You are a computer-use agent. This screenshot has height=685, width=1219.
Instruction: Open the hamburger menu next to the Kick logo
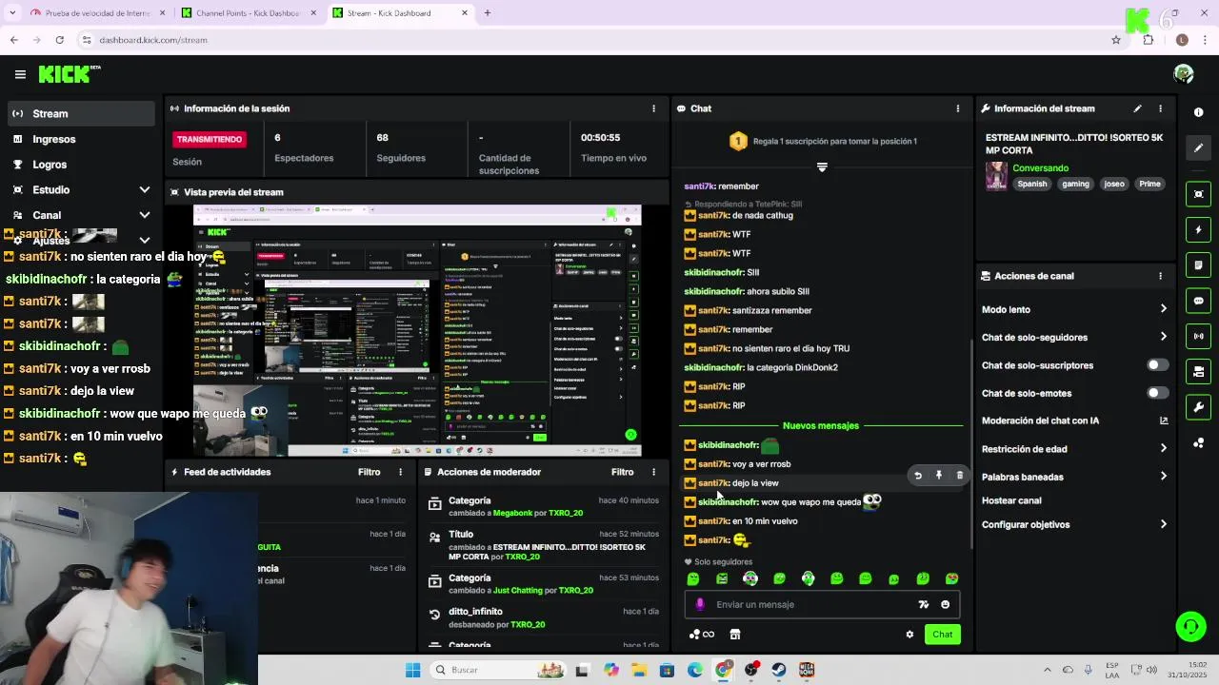(20, 74)
